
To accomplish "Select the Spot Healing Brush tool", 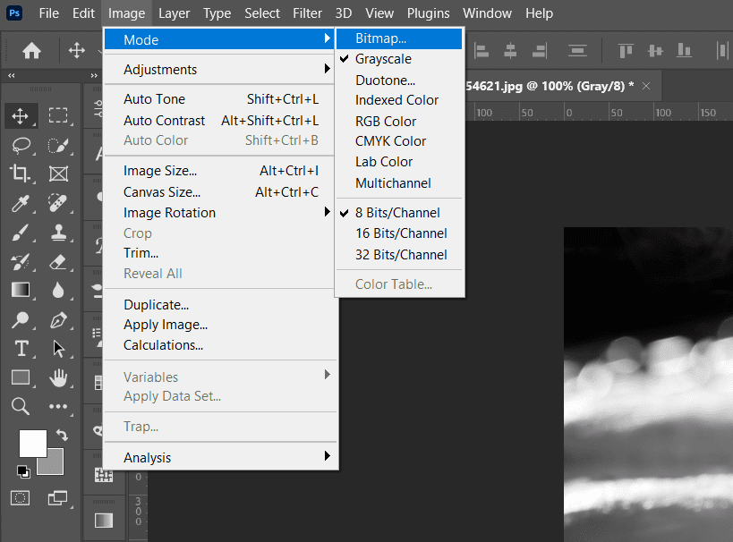I will pyautogui.click(x=58, y=203).
